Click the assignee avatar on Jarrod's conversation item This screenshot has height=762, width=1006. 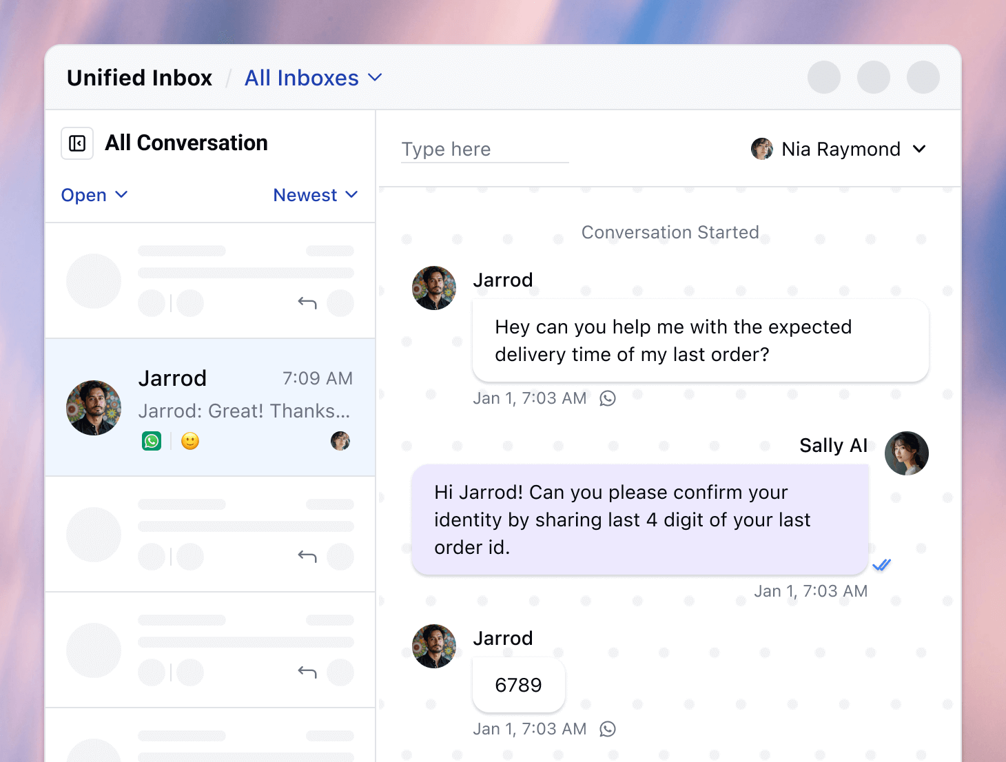coord(340,440)
